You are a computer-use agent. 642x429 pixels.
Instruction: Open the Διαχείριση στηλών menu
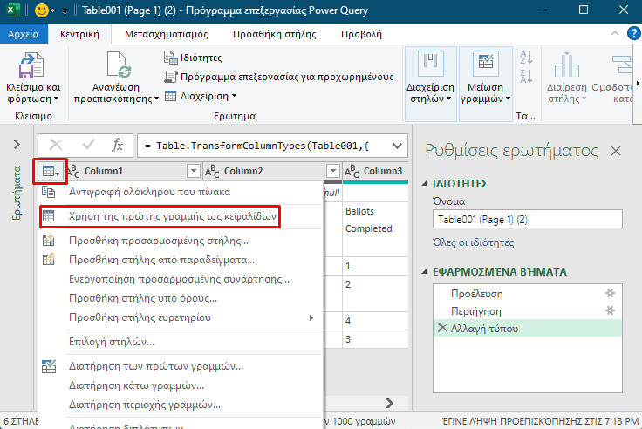pos(430,84)
